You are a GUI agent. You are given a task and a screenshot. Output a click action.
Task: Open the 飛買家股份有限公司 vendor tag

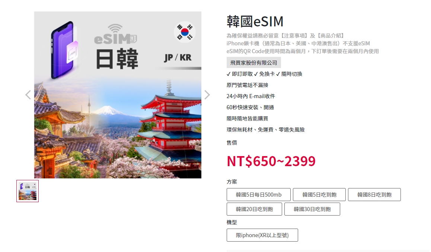click(x=254, y=62)
